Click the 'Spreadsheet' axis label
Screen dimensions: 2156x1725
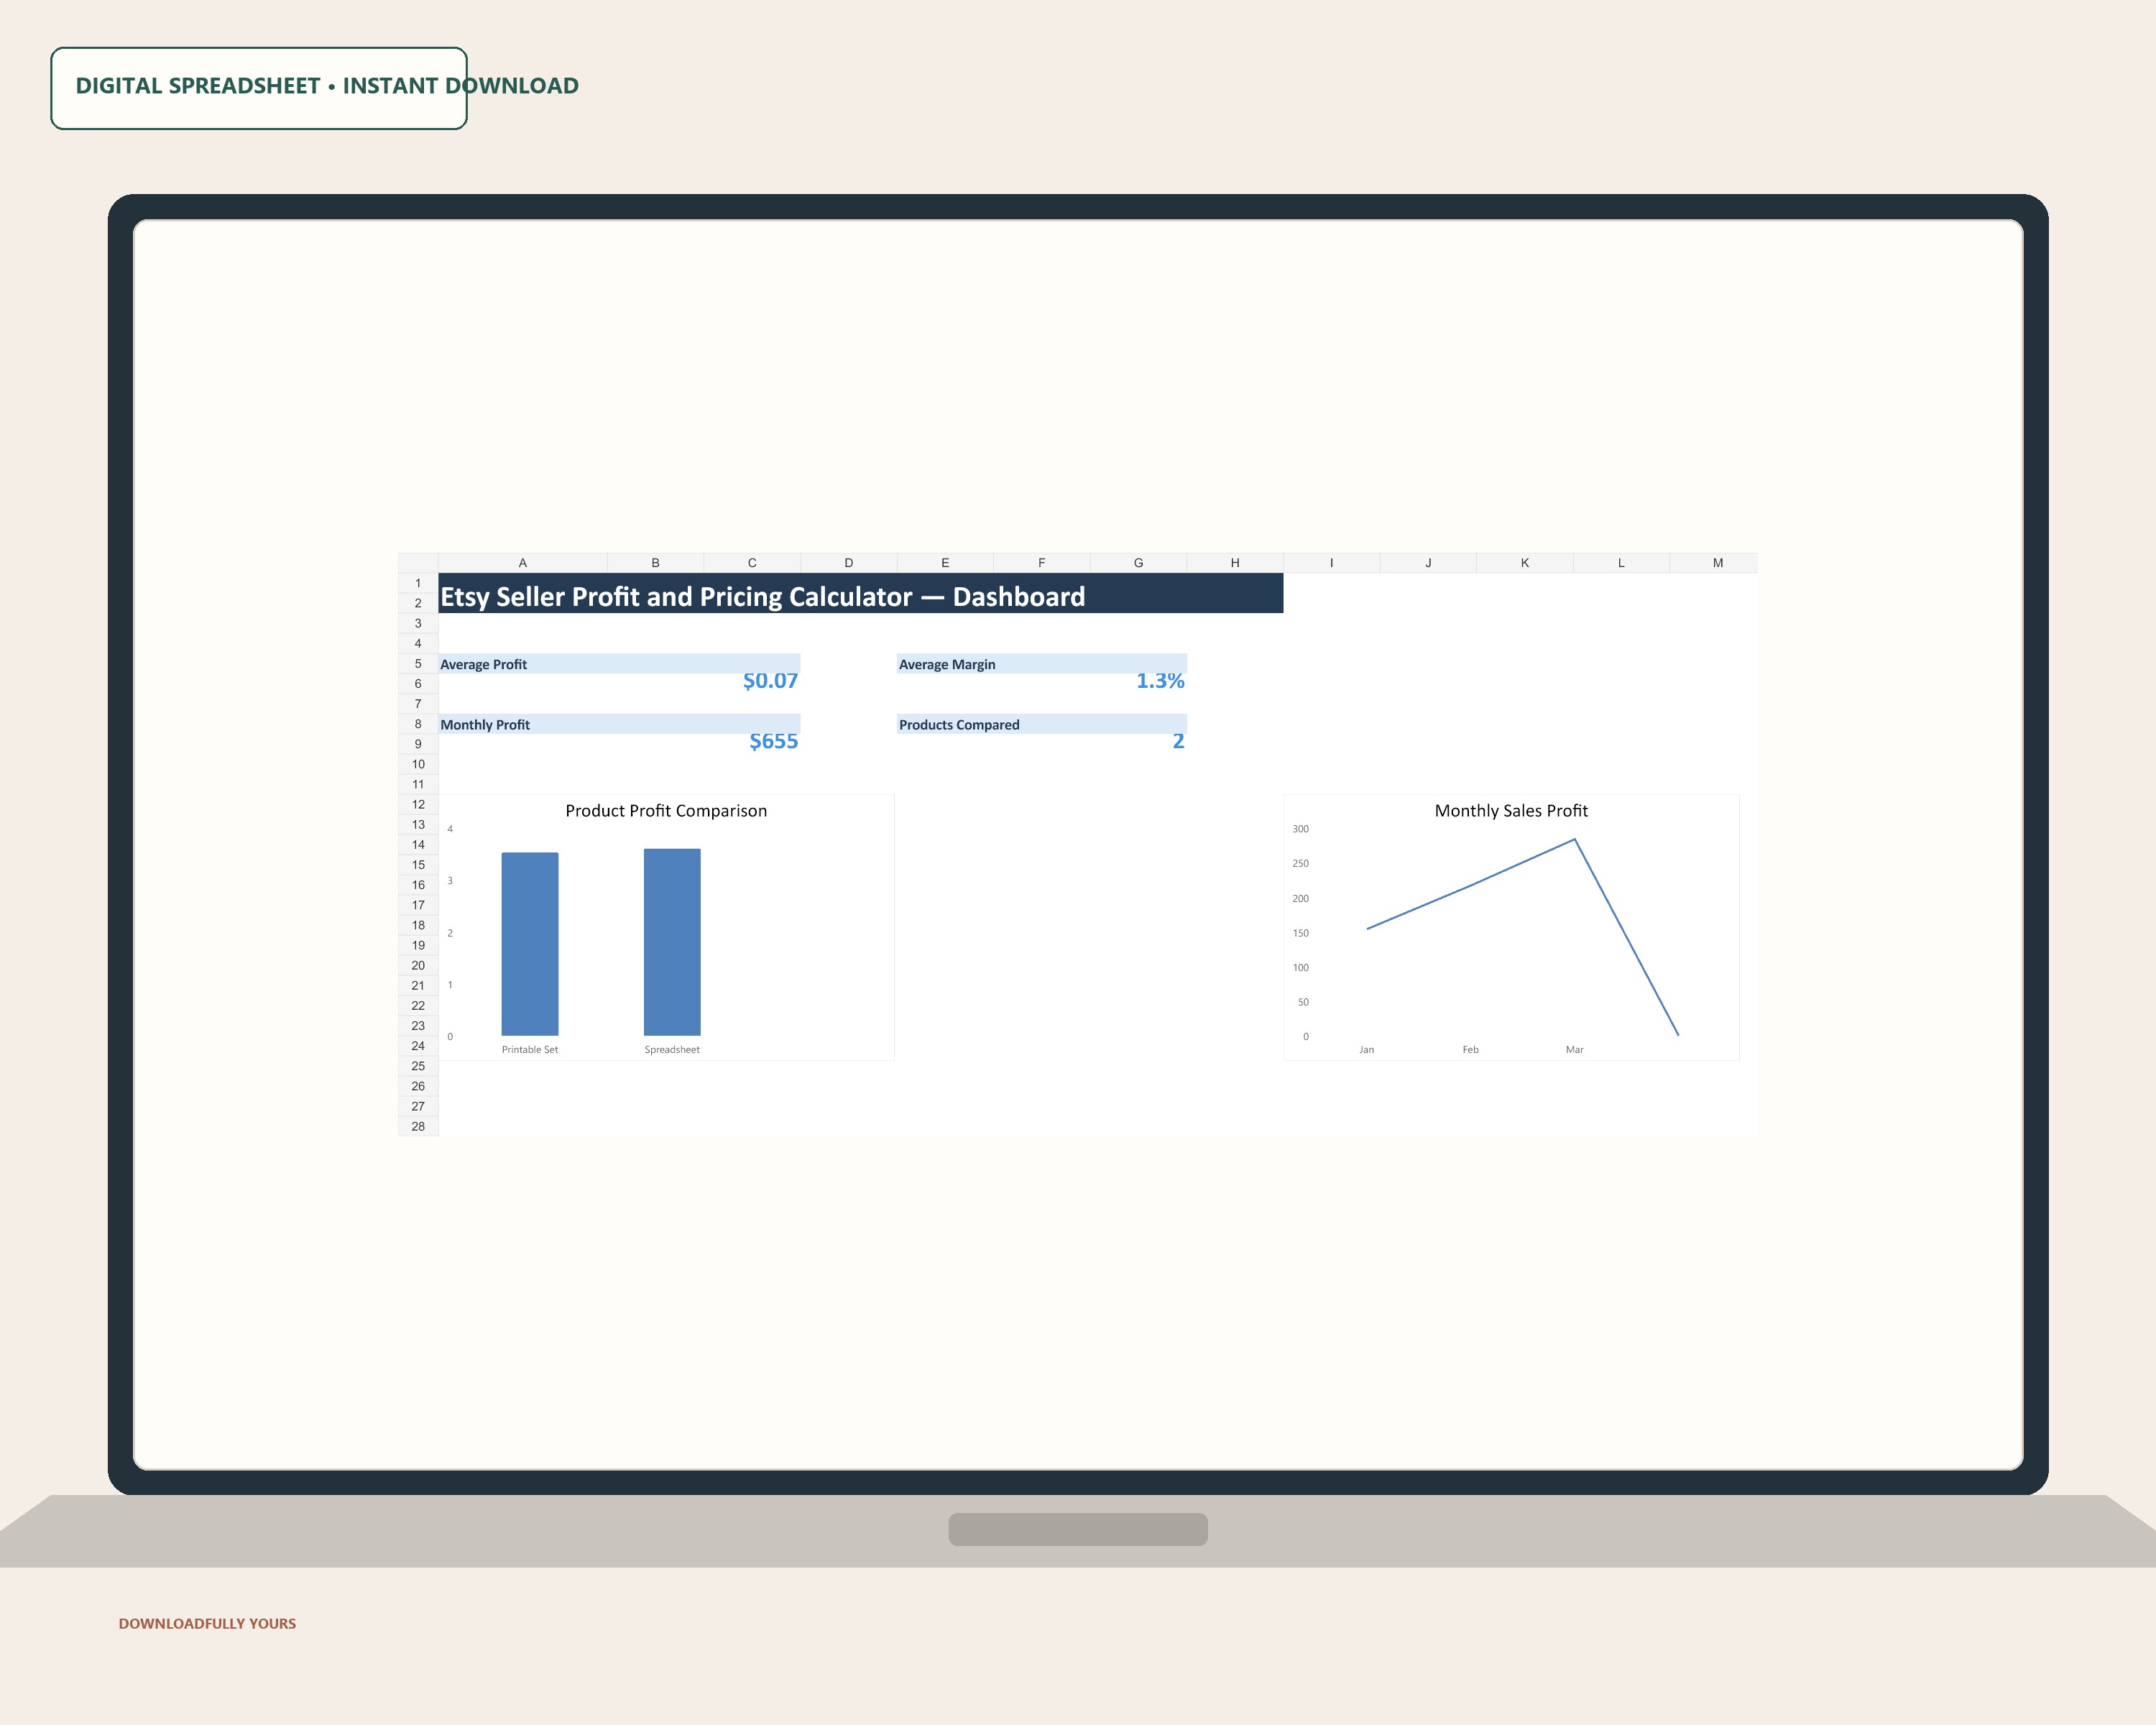click(672, 1050)
